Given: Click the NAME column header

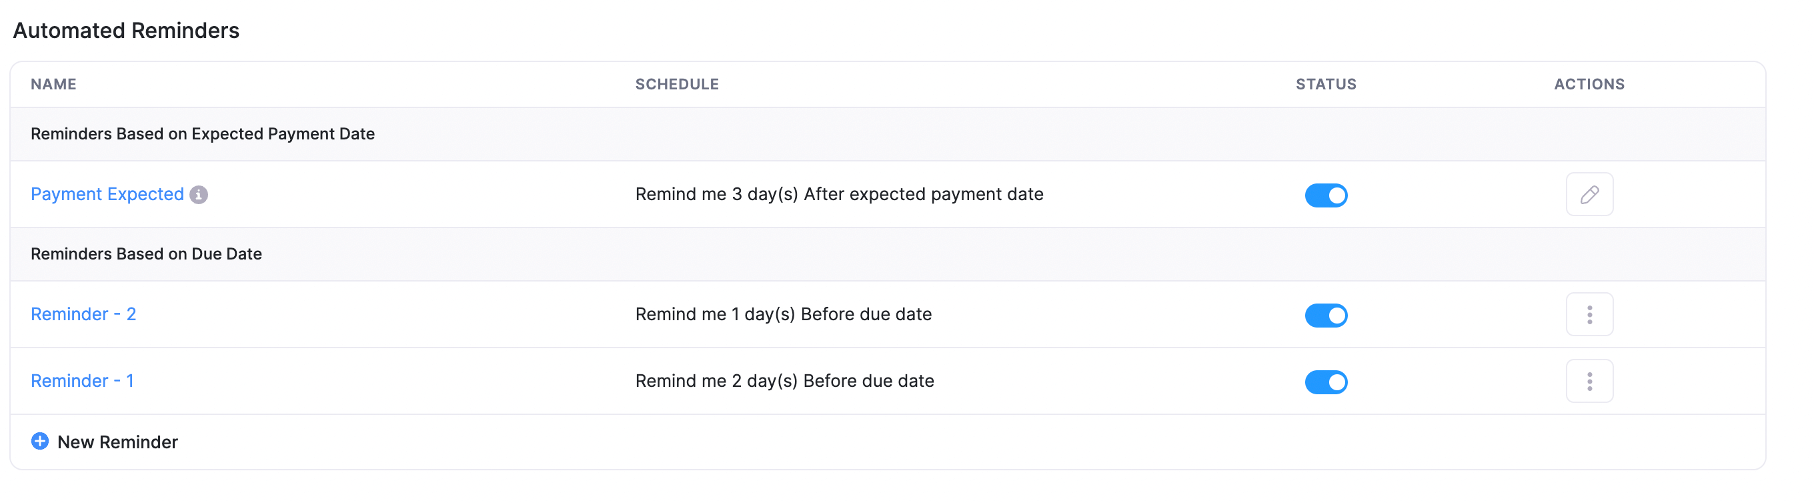Looking at the screenshot, I should (x=53, y=84).
